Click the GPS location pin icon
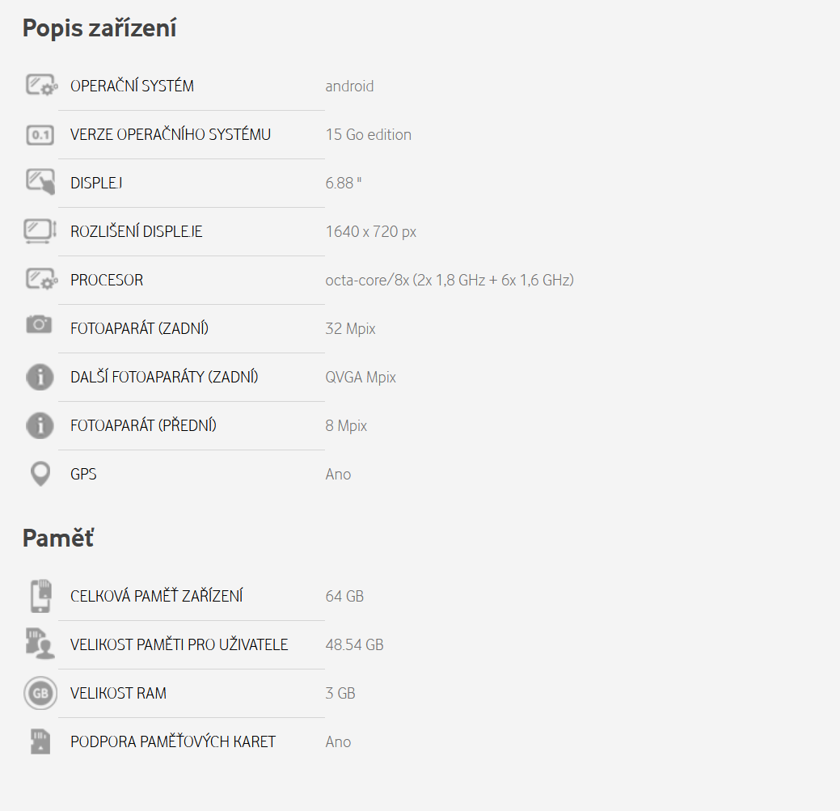The image size is (840, 811). click(40, 475)
